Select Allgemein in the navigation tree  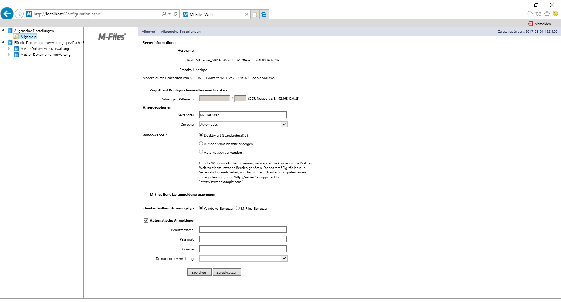28,37
